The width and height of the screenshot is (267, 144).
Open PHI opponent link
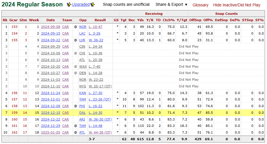[82, 106]
